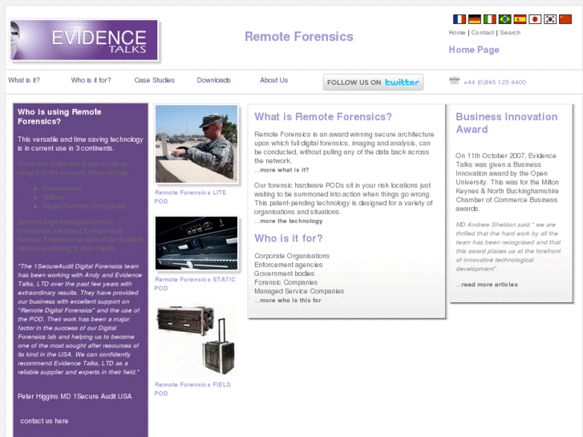Open the Remote Forensics LITE POD link

click(190, 196)
